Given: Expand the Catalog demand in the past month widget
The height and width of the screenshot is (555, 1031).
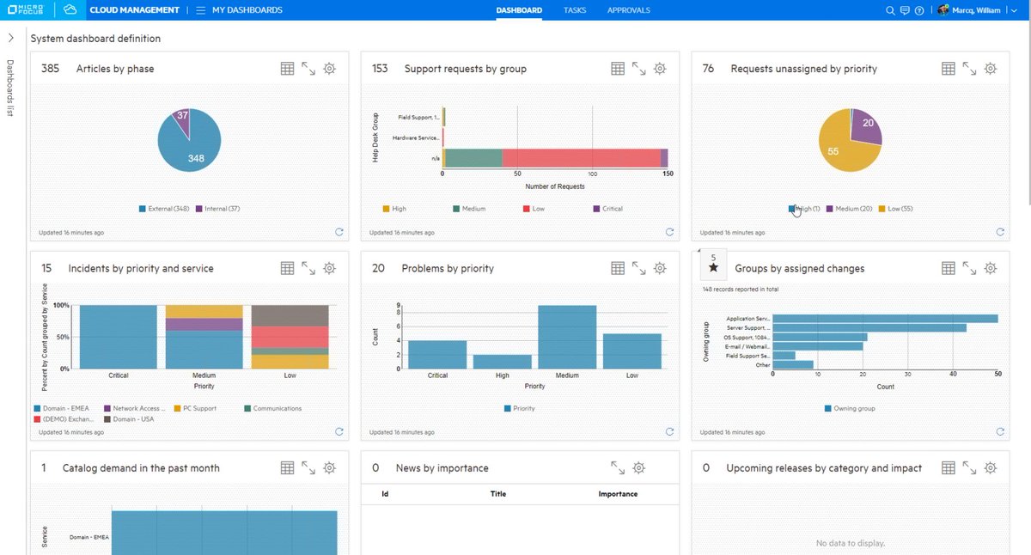Looking at the screenshot, I should [308, 468].
